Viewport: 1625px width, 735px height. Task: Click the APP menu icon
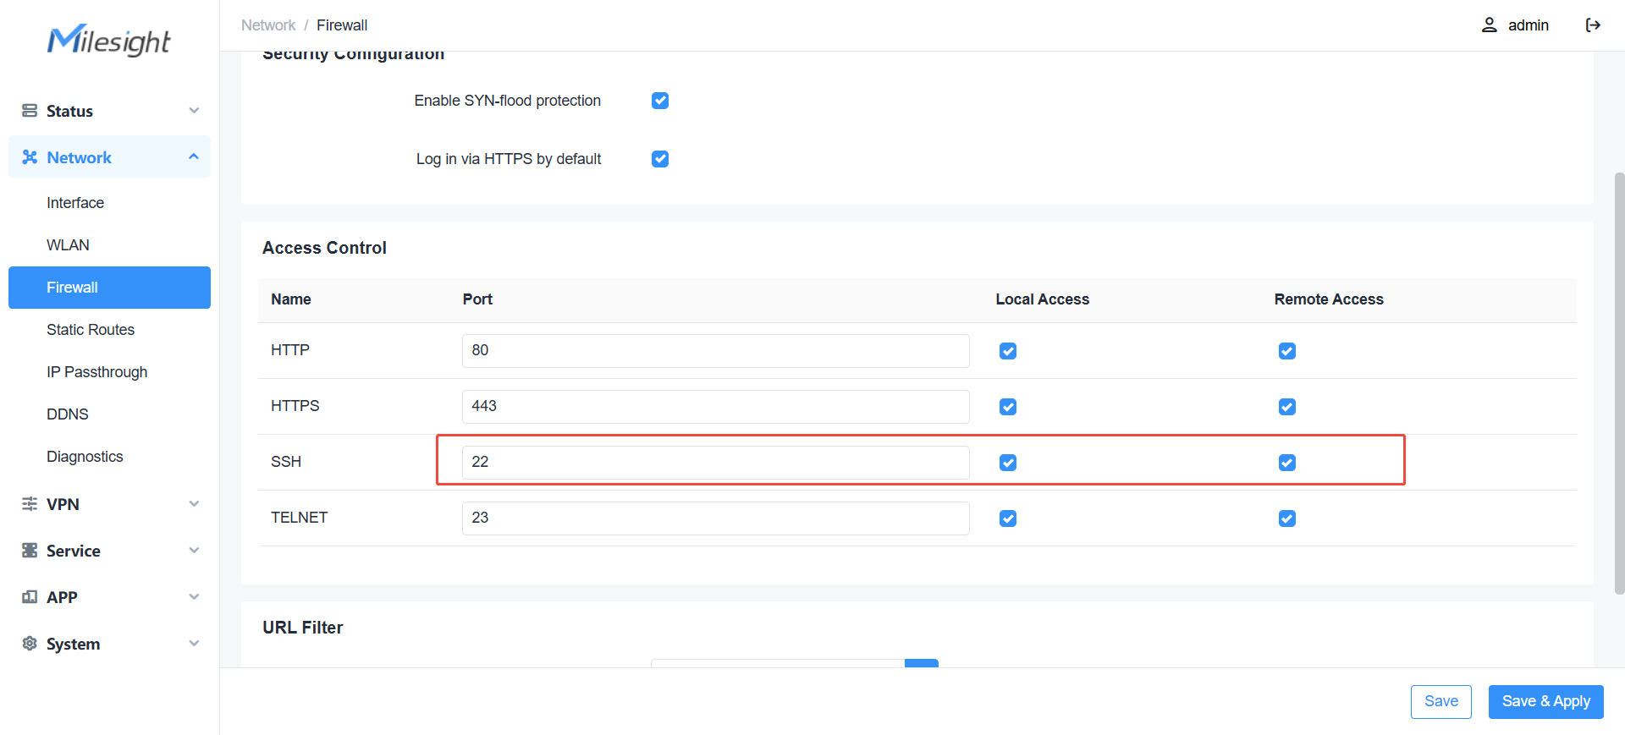coord(30,597)
